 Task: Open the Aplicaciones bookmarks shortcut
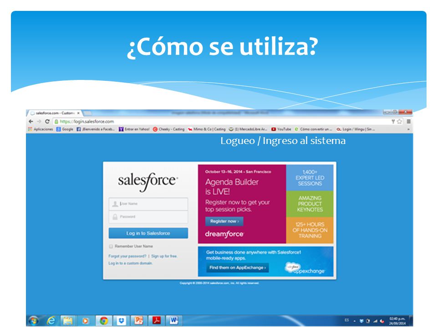tap(41, 129)
